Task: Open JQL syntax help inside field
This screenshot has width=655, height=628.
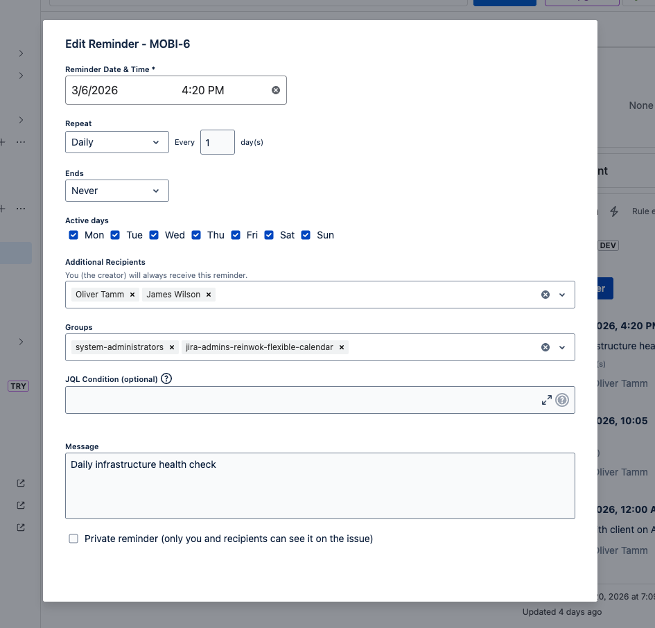Action: click(x=562, y=400)
